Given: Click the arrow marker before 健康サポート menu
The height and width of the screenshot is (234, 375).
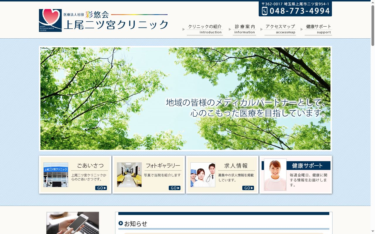Looking at the screenshot, I should coord(302,29).
